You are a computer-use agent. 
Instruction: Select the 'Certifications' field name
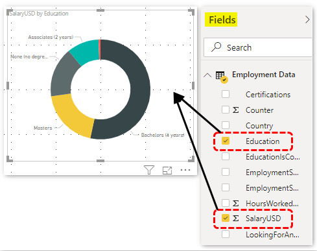point(268,95)
